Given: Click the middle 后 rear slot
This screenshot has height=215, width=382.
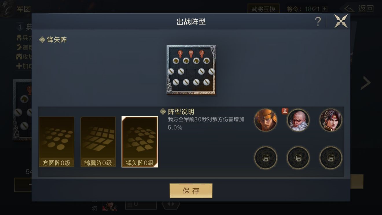Looking at the screenshot, I should pos(298,158).
